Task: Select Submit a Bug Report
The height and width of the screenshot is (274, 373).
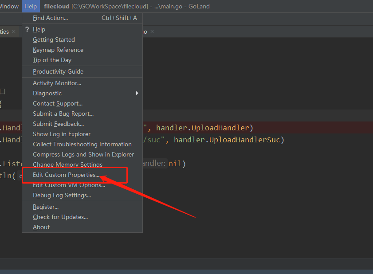Action: (82, 114)
